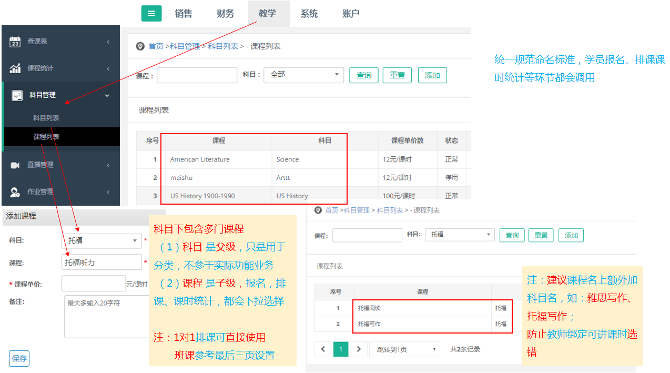Click 添加 button beside 托福 filter

tap(571, 235)
